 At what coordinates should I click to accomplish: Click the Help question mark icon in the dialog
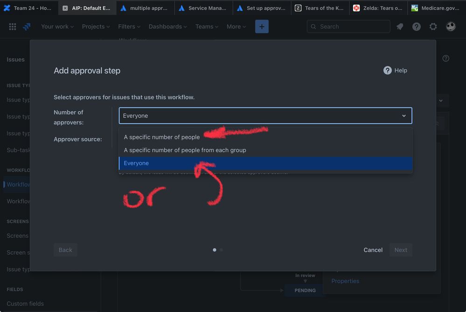(388, 70)
